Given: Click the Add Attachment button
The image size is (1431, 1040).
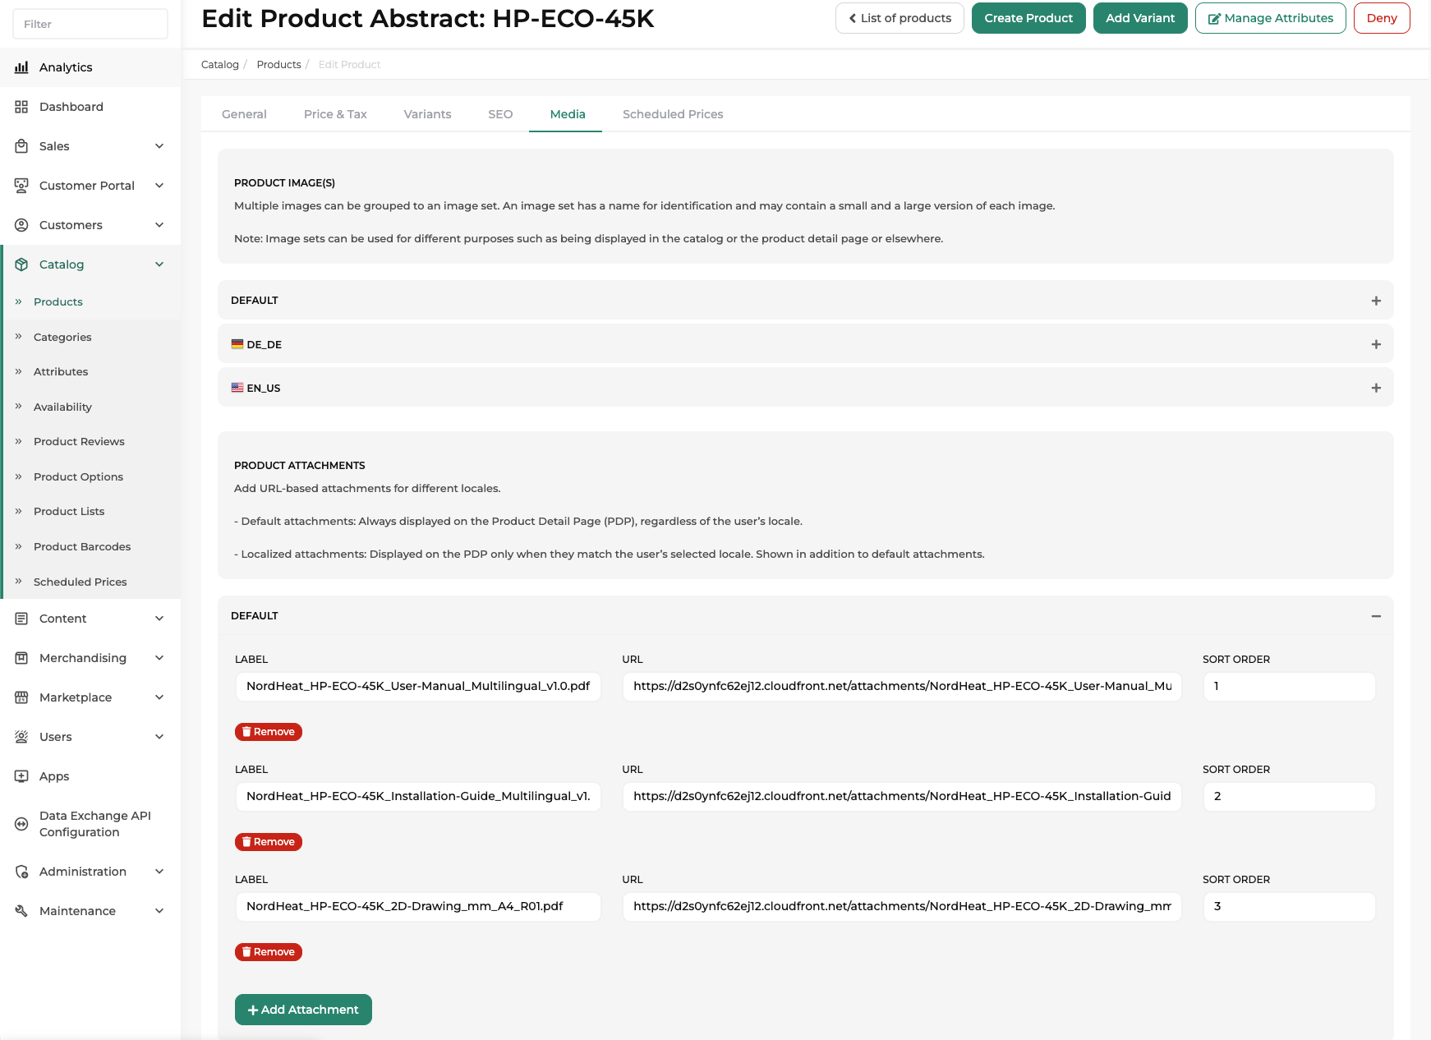Looking at the screenshot, I should point(302,1010).
